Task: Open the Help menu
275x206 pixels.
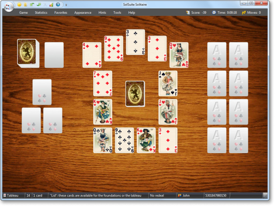Action: 131,13
